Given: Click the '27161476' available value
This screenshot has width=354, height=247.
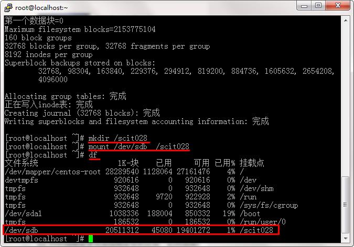Looking at the screenshot, I should (194, 172).
